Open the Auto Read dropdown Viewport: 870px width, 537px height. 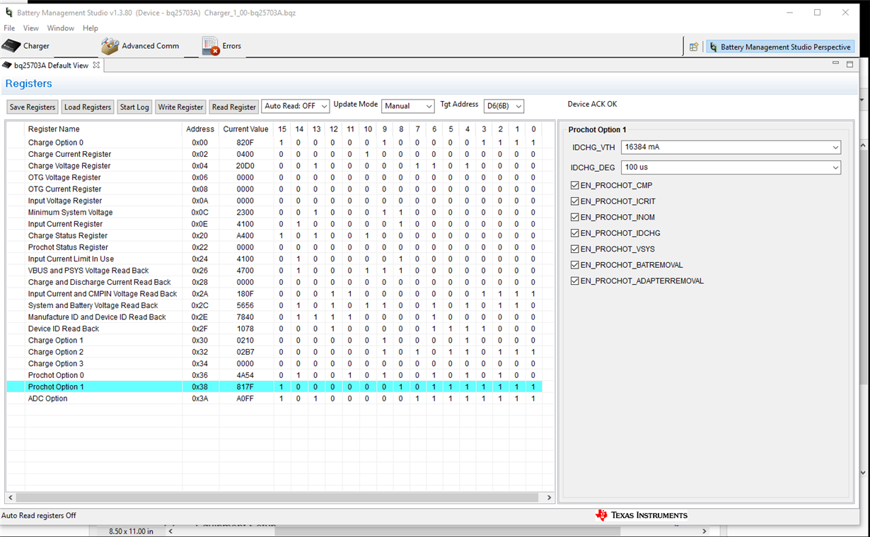tap(296, 106)
